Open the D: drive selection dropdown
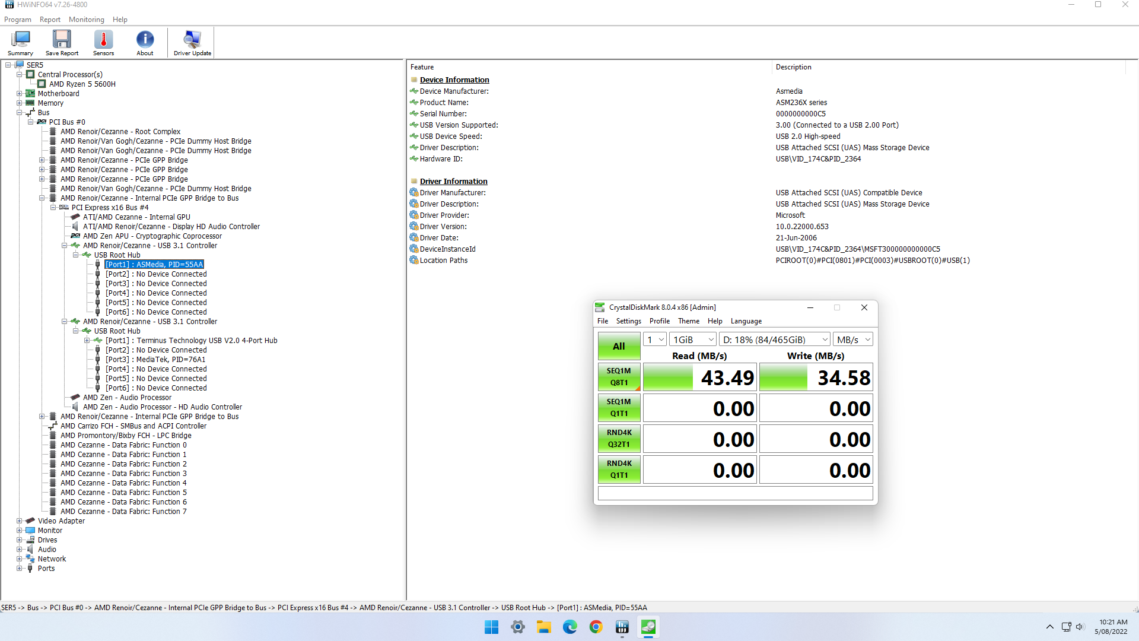 click(774, 339)
